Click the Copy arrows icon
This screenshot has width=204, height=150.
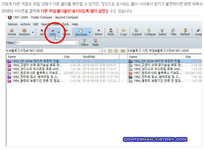(123, 32)
